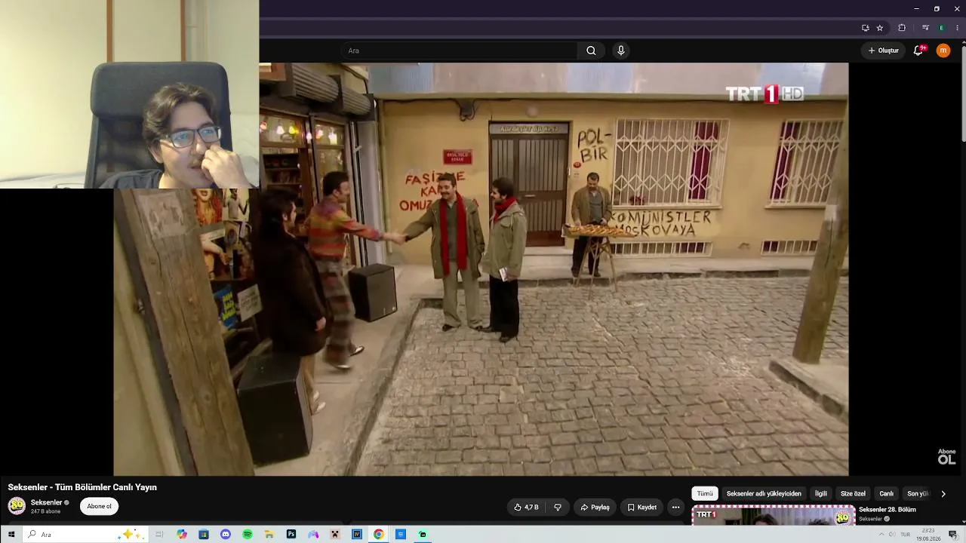The width and height of the screenshot is (966, 543).
Task: Open Chrome media controls icon
Action: click(926, 28)
